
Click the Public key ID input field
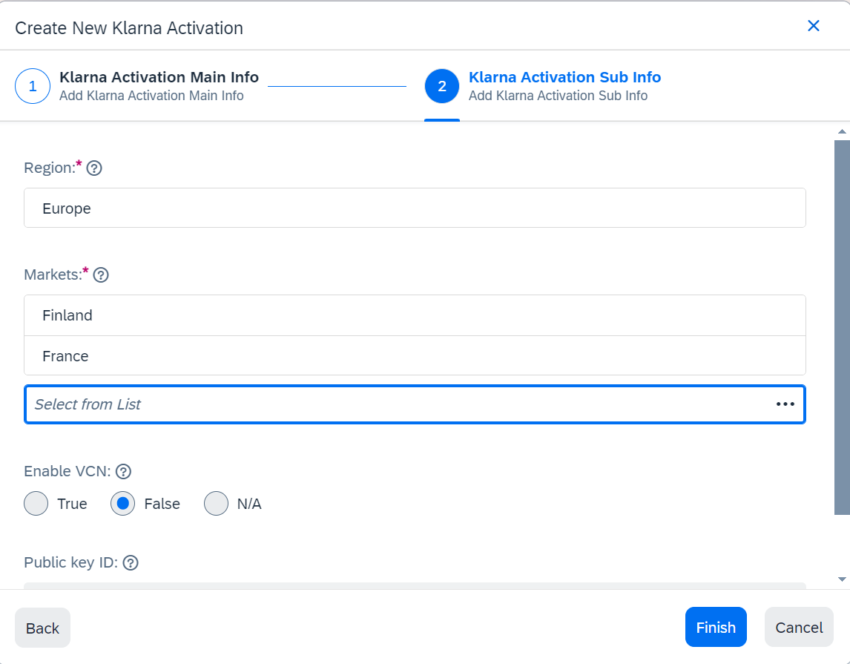point(415,586)
